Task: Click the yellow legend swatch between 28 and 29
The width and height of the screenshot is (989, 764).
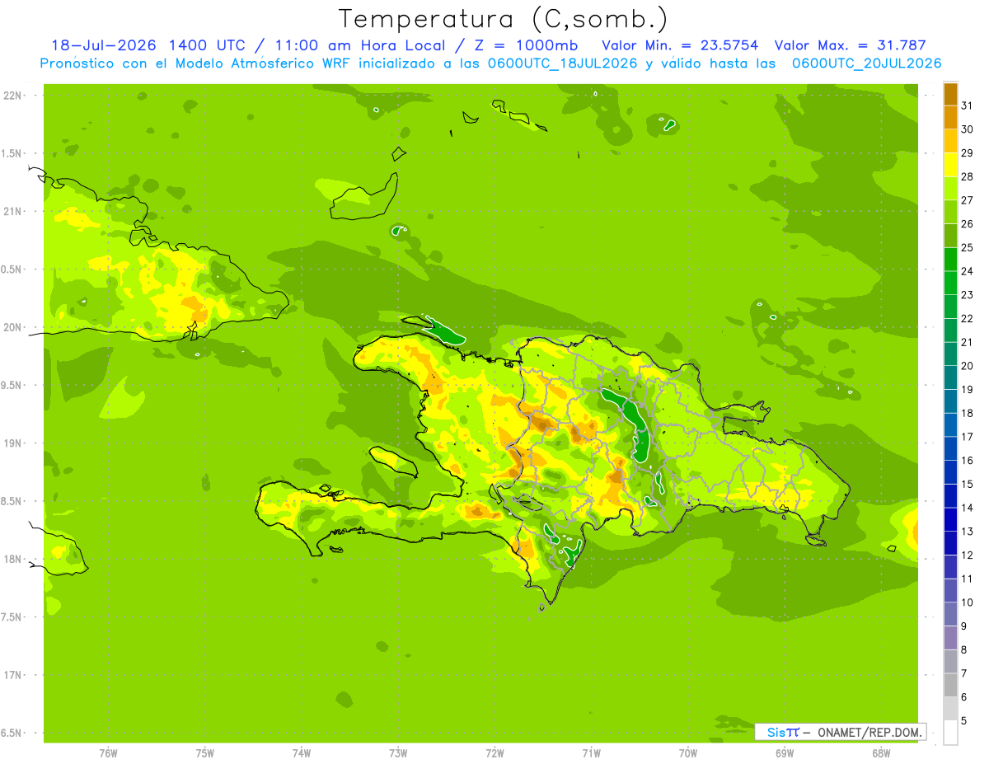Action: [x=950, y=165]
